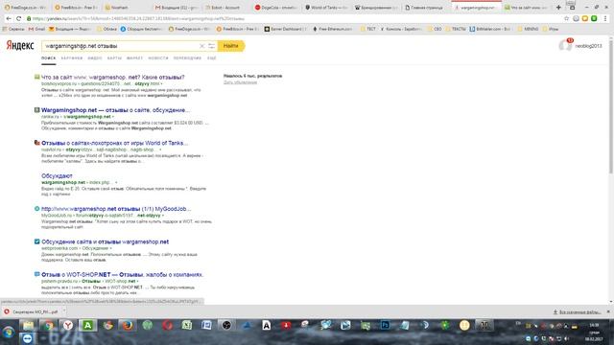Open the Картинки search category
Screen dimensions: 614x345
point(72,58)
